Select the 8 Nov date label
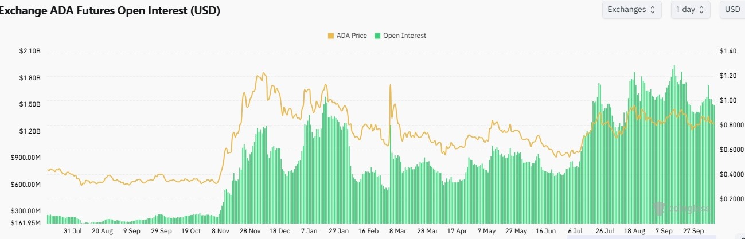 pos(221,231)
